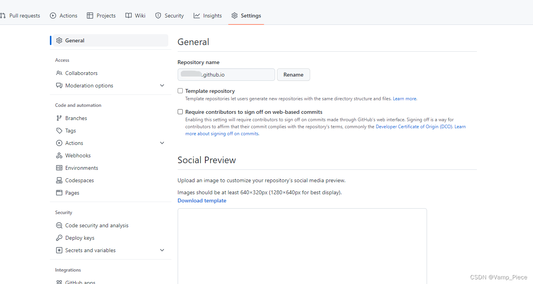Select the Settings tab
Viewport: 533px width, 284px height.
coord(246,16)
